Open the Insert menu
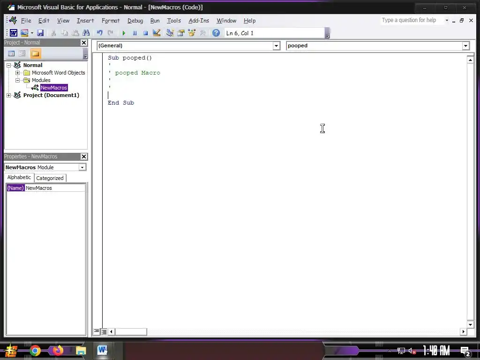Image resolution: width=480 pixels, height=360 pixels. (85, 21)
